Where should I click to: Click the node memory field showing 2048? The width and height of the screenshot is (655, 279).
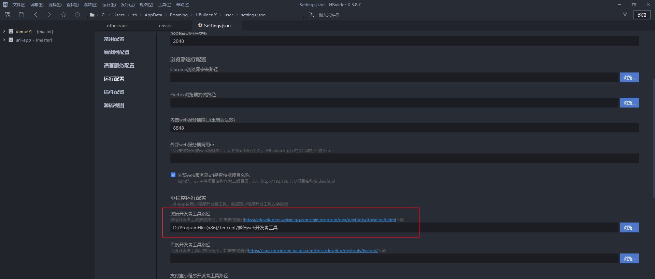[x=404, y=41]
